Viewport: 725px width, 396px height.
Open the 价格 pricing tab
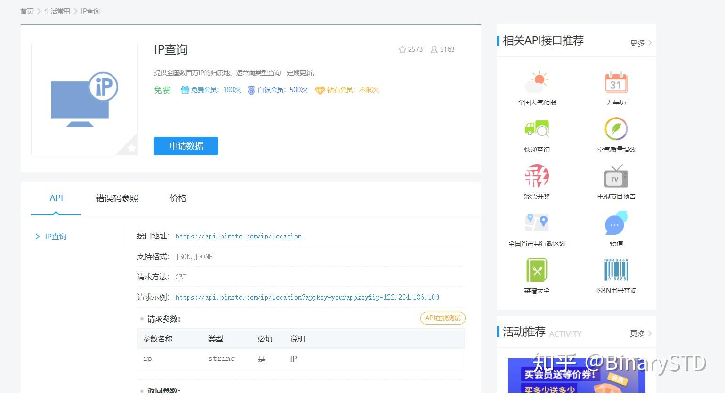178,198
